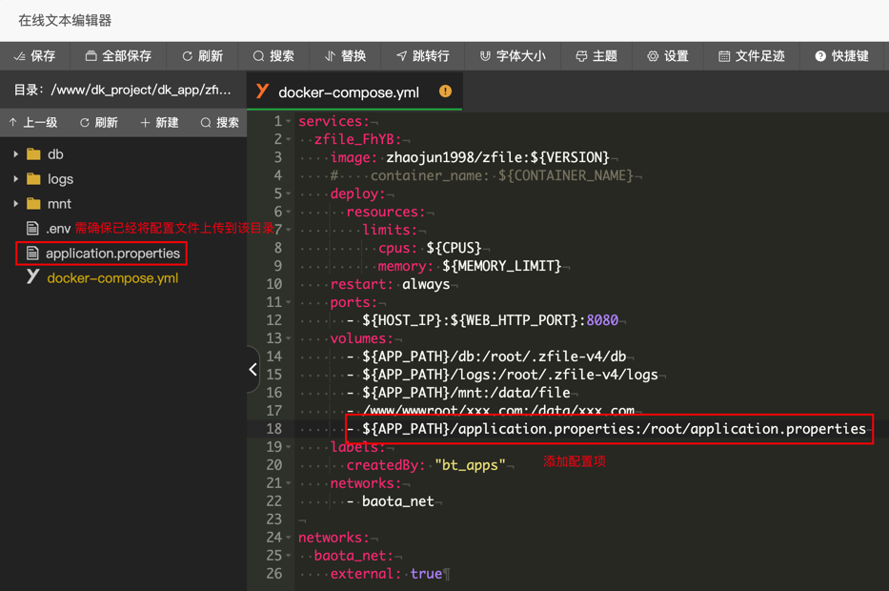Open editor Settings (设置)
The height and width of the screenshot is (591, 889).
(667, 56)
